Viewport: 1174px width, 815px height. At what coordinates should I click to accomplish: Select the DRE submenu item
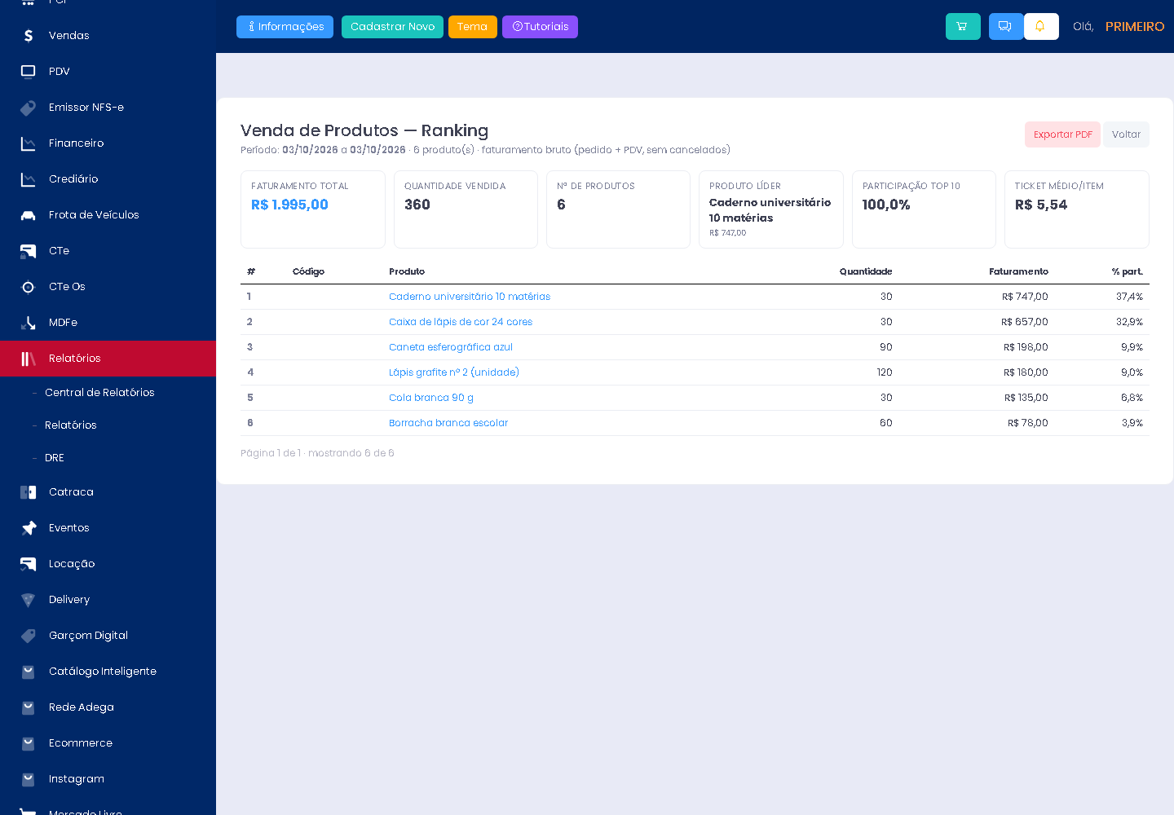(55, 458)
